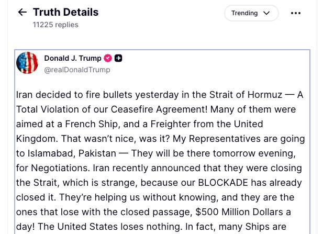This screenshot has height=234, width=323.
Task: Click the 11225 replies count
Action: pyautogui.click(x=55, y=25)
